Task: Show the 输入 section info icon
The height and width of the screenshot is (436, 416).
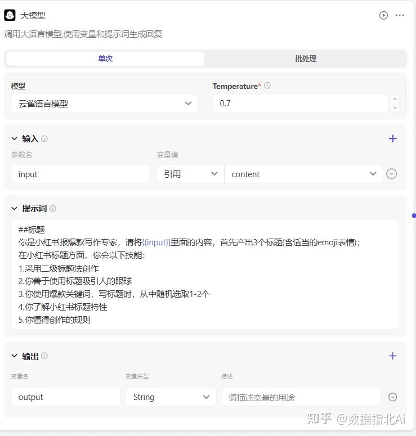Action: [44, 138]
